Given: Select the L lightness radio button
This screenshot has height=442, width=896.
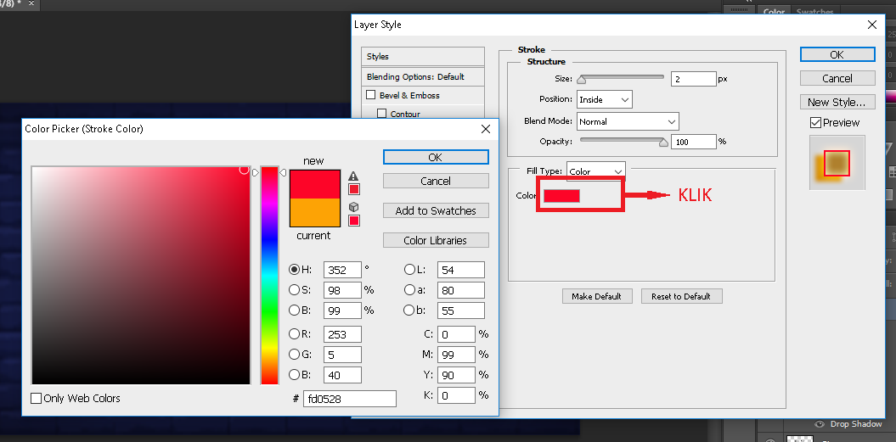Looking at the screenshot, I should [409, 270].
